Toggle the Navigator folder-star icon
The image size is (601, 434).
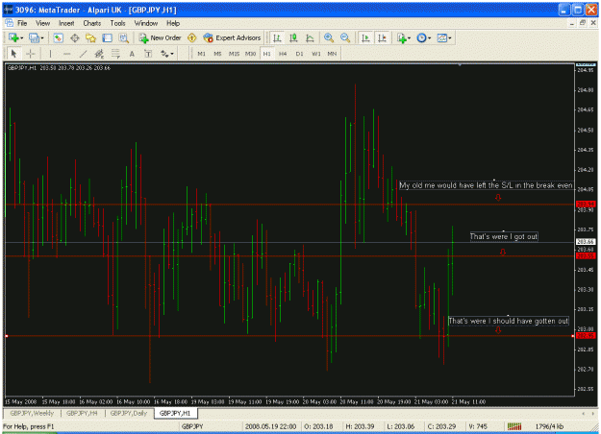90,37
